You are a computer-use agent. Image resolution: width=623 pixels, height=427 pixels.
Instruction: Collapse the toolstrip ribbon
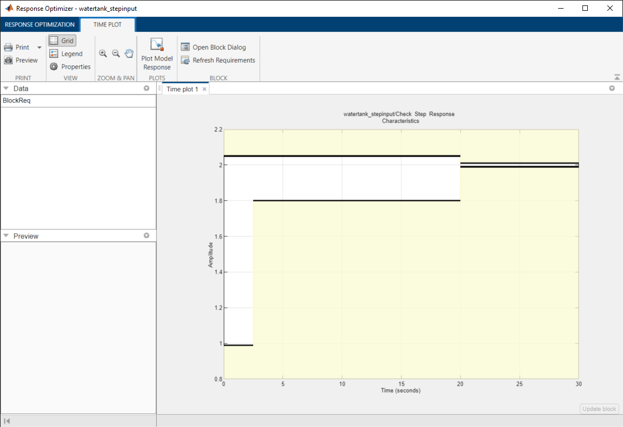coord(617,78)
